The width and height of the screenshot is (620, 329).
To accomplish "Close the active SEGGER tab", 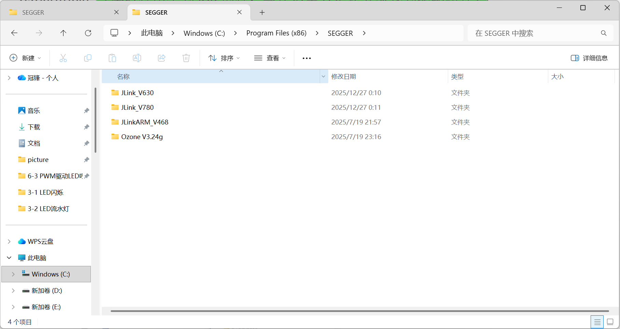I will coord(239,12).
